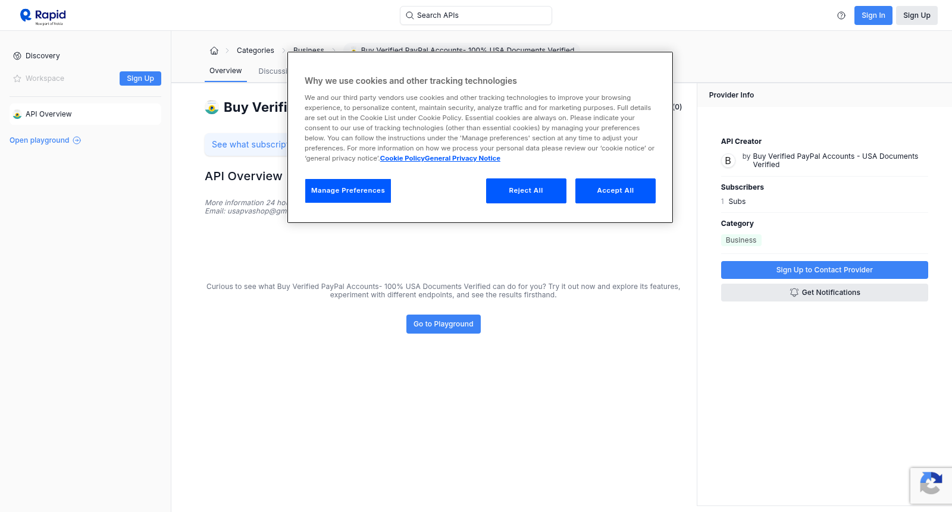952x512 pixels.
Task: Open the Cookie Policy link
Action: (x=402, y=158)
